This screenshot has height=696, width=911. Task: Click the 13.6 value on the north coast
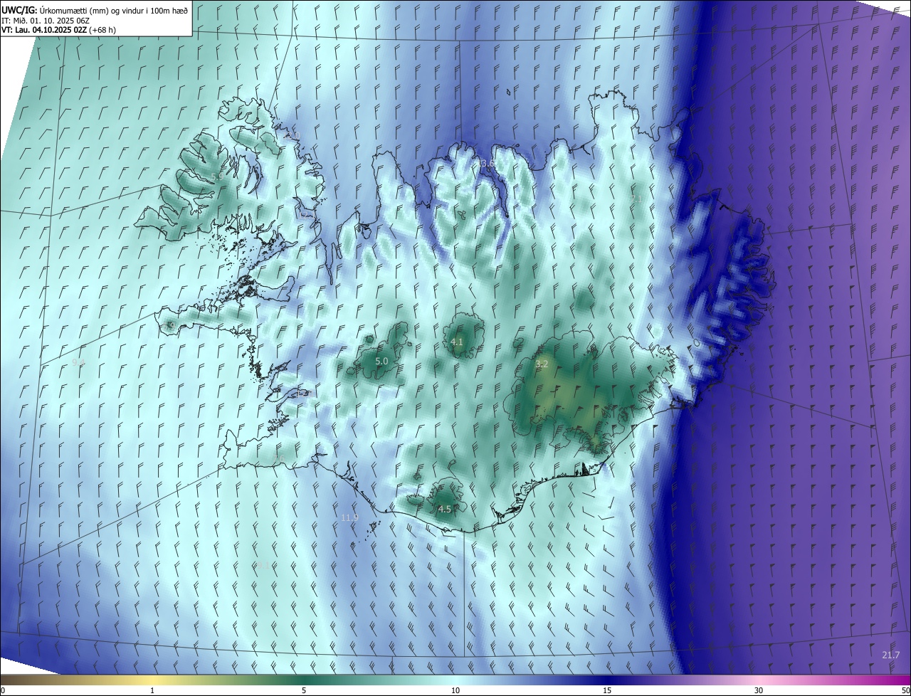[486, 164]
